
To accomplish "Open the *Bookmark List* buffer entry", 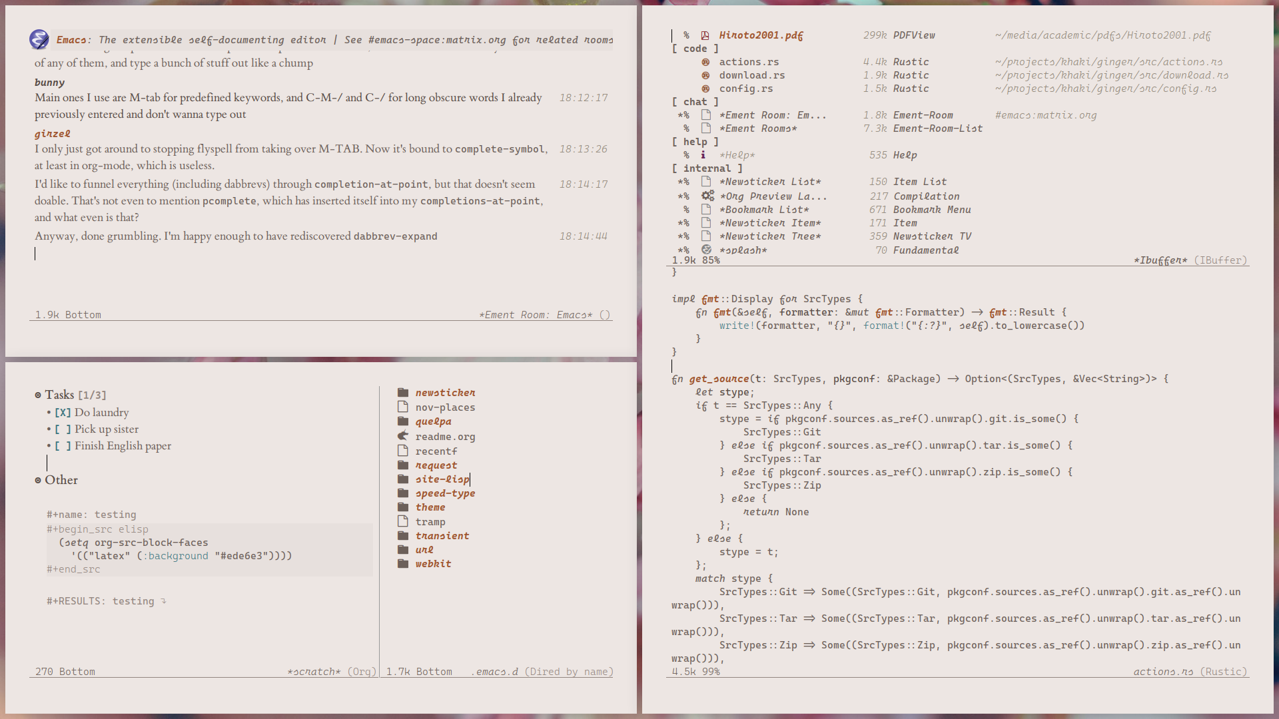I will 763,210.
